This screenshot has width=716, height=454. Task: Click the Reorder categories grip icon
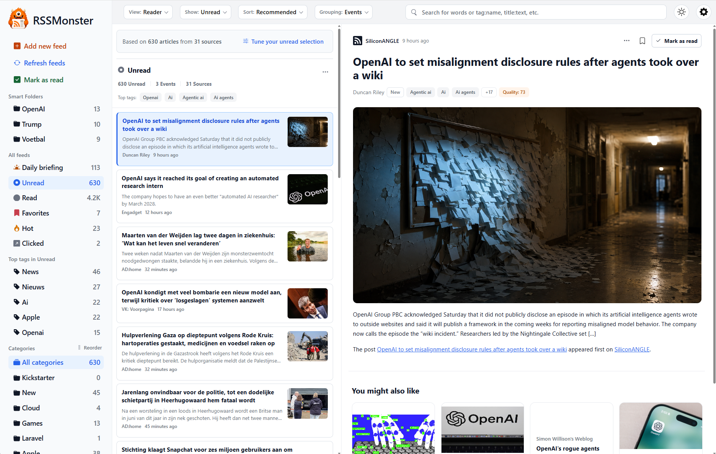(79, 348)
